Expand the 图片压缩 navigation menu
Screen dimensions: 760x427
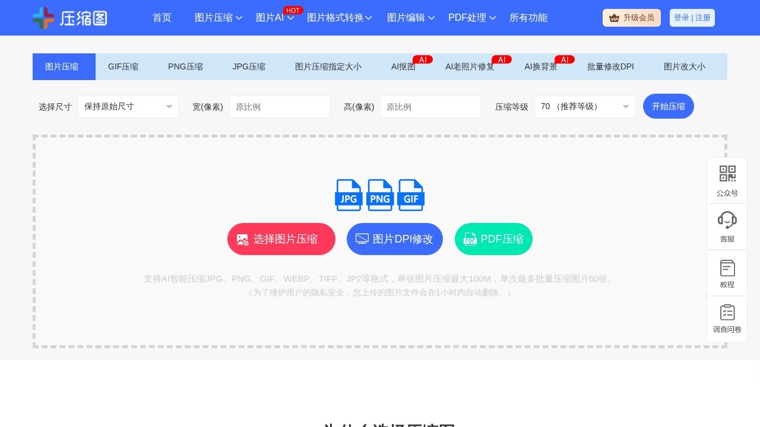point(217,18)
